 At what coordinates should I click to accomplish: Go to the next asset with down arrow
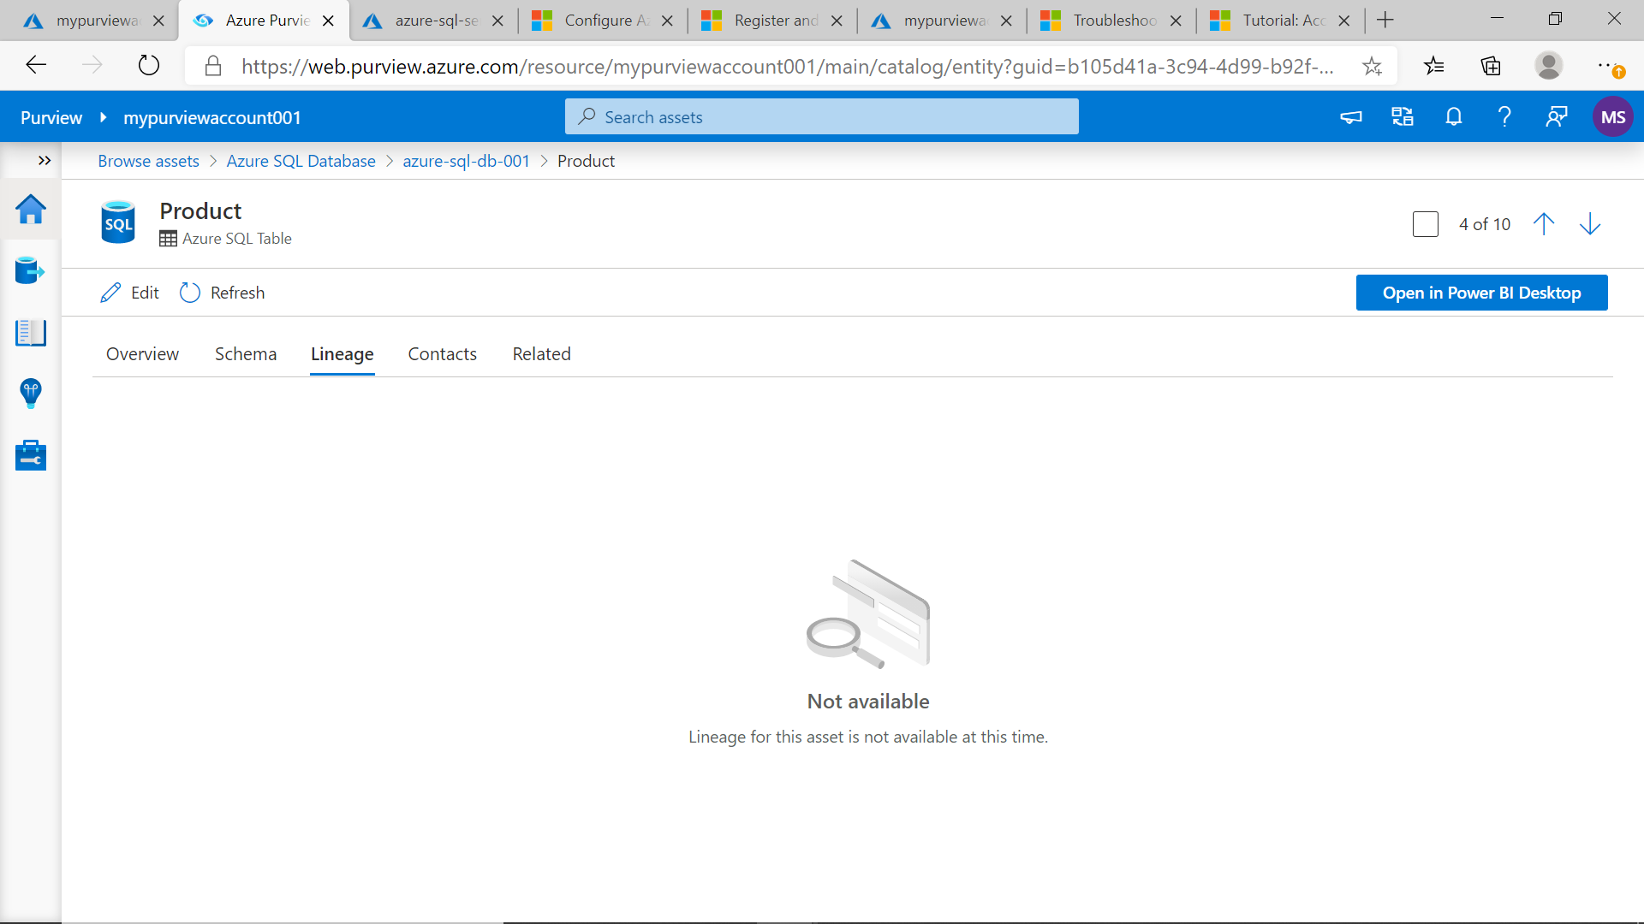(1590, 224)
